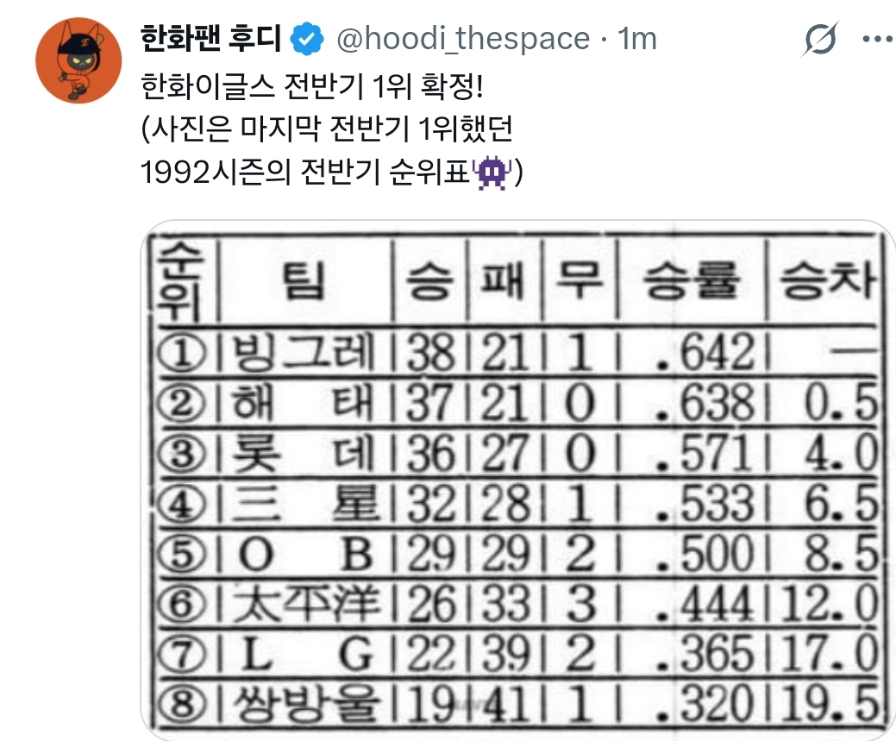Open the 한화팬 후디 display name link

(x=211, y=38)
